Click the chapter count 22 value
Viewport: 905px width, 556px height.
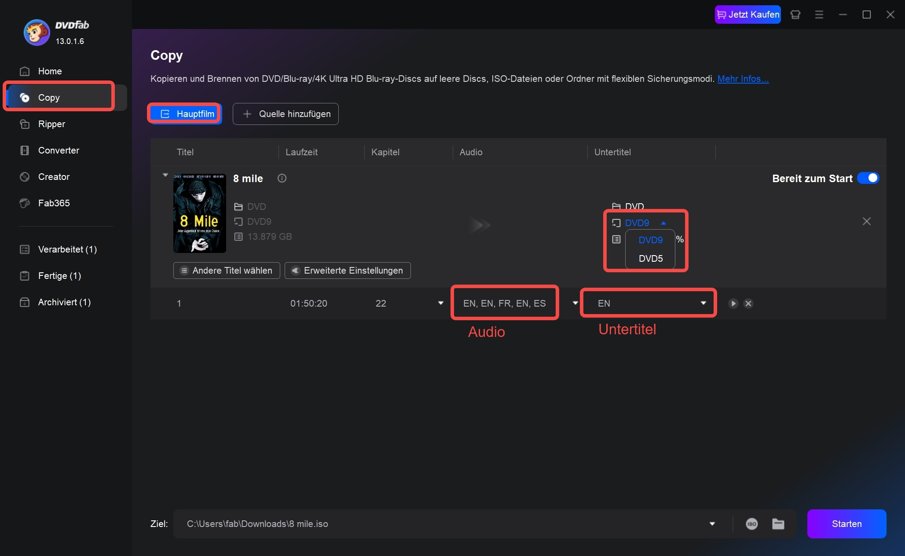tap(381, 304)
